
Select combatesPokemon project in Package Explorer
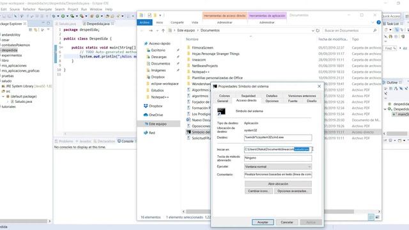pyautogui.click(x=15, y=45)
